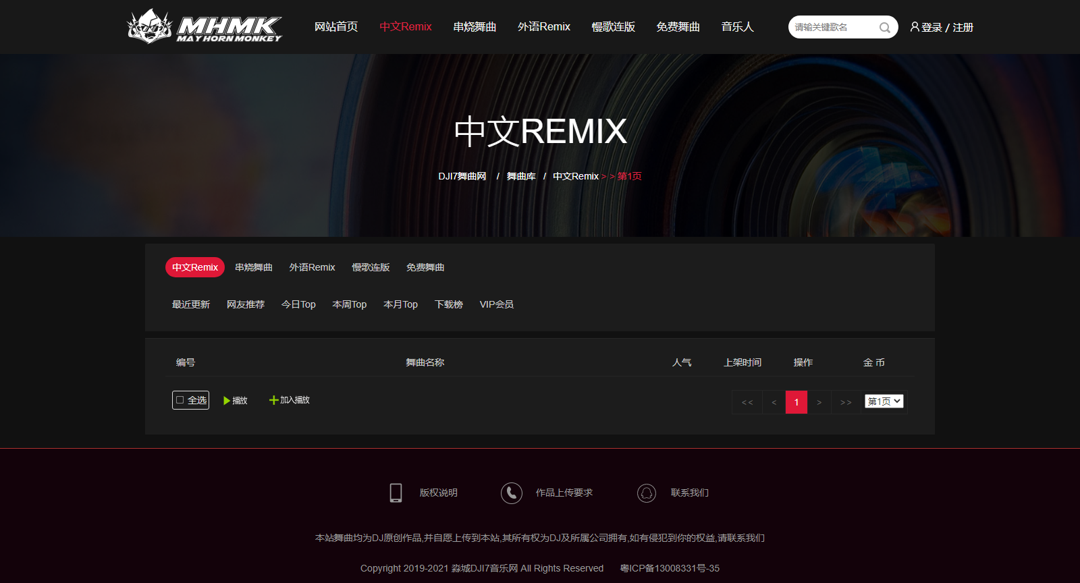Sort by 网友推荐

[x=246, y=304]
